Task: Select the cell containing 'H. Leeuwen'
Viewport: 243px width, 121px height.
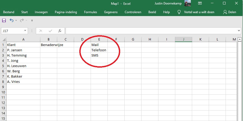Action: [x=23, y=66]
